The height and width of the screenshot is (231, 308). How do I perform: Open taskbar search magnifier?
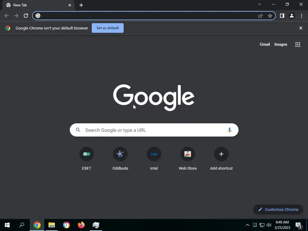click(x=22, y=225)
